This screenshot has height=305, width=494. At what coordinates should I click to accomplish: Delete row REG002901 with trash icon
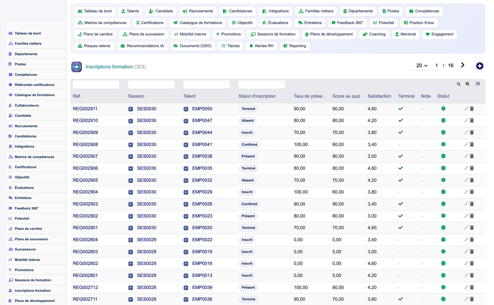click(x=472, y=228)
